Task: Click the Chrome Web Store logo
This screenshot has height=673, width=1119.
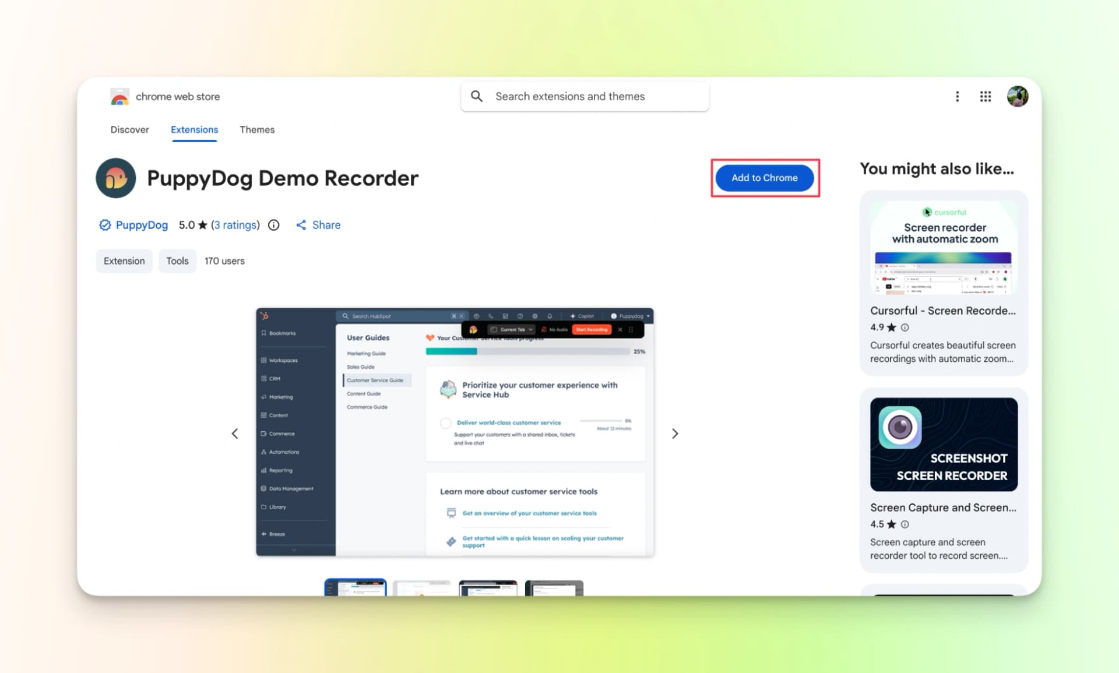Action: [119, 96]
